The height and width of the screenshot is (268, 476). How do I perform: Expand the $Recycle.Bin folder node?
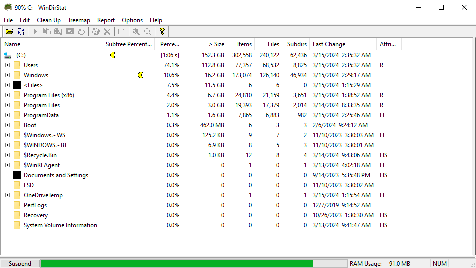click(8, 155)
